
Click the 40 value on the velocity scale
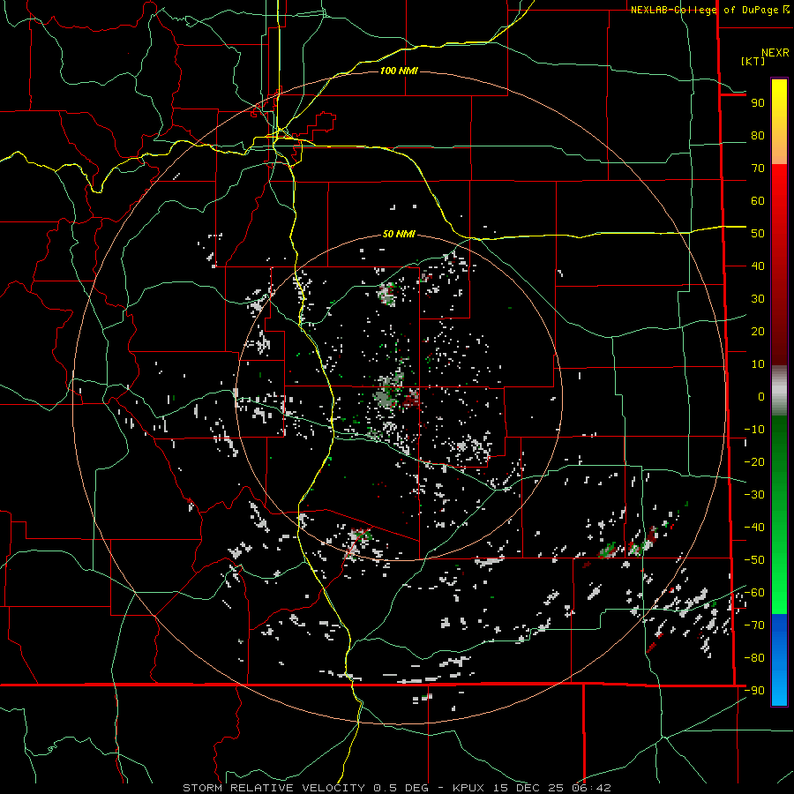click(x=758, y=266)
